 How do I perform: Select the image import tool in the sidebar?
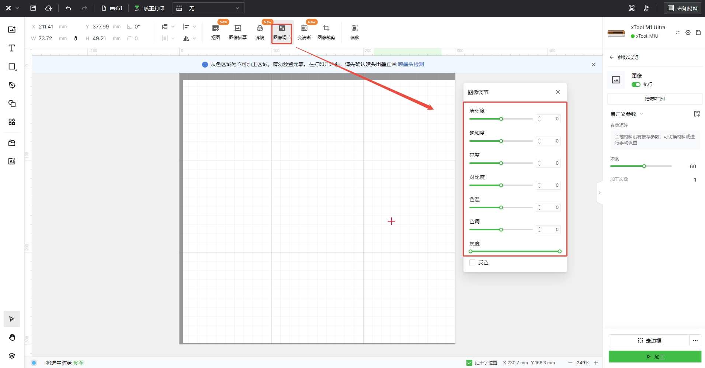pos(12,30)
